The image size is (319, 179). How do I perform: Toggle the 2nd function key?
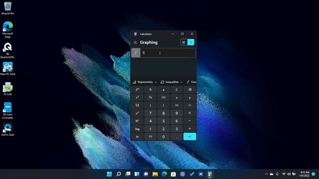click(138, 89)
